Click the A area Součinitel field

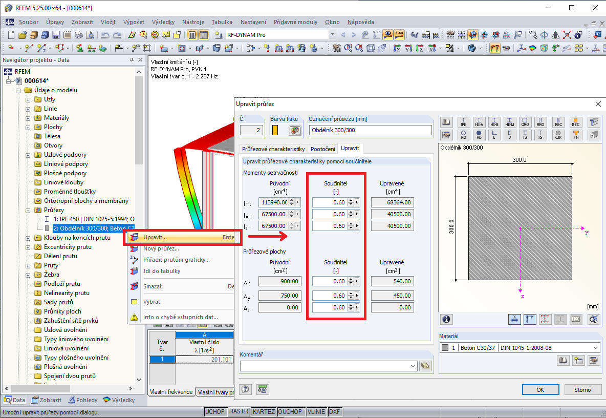[330, 282]
